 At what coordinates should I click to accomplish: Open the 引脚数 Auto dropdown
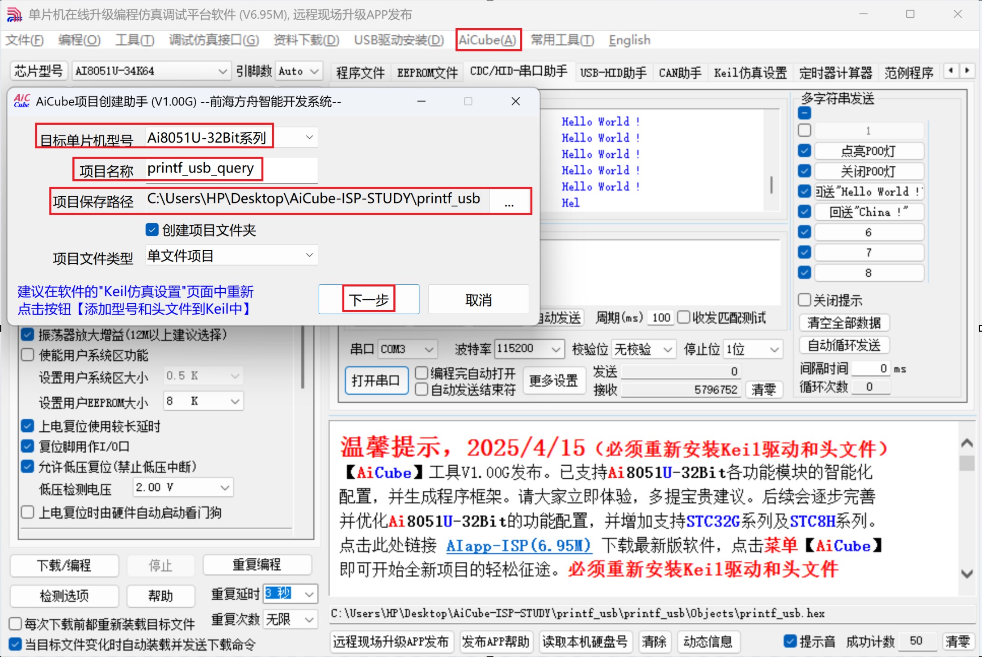pos(299,71)
